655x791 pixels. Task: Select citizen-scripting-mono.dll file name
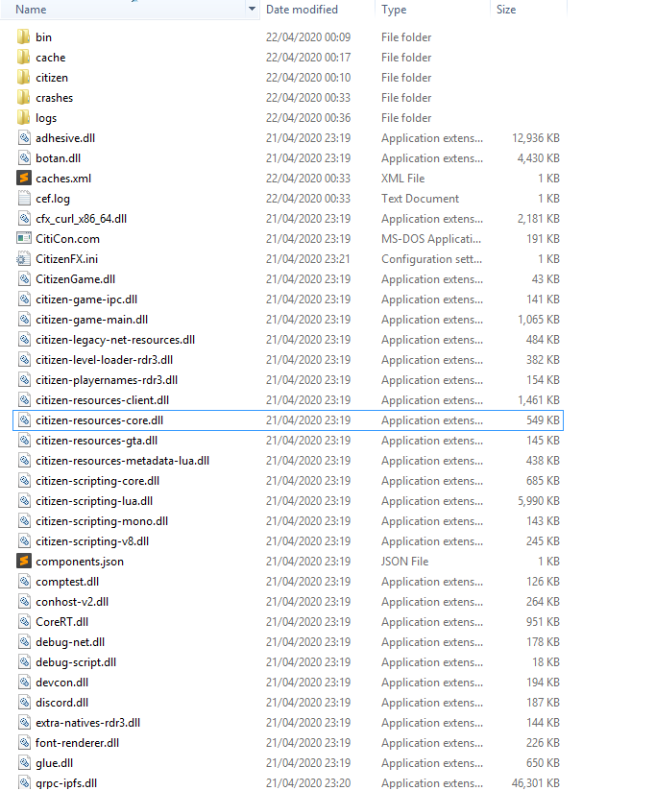[x=102, y=521]
